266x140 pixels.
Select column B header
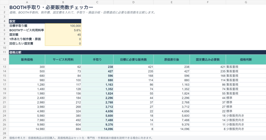click(63, 2)
